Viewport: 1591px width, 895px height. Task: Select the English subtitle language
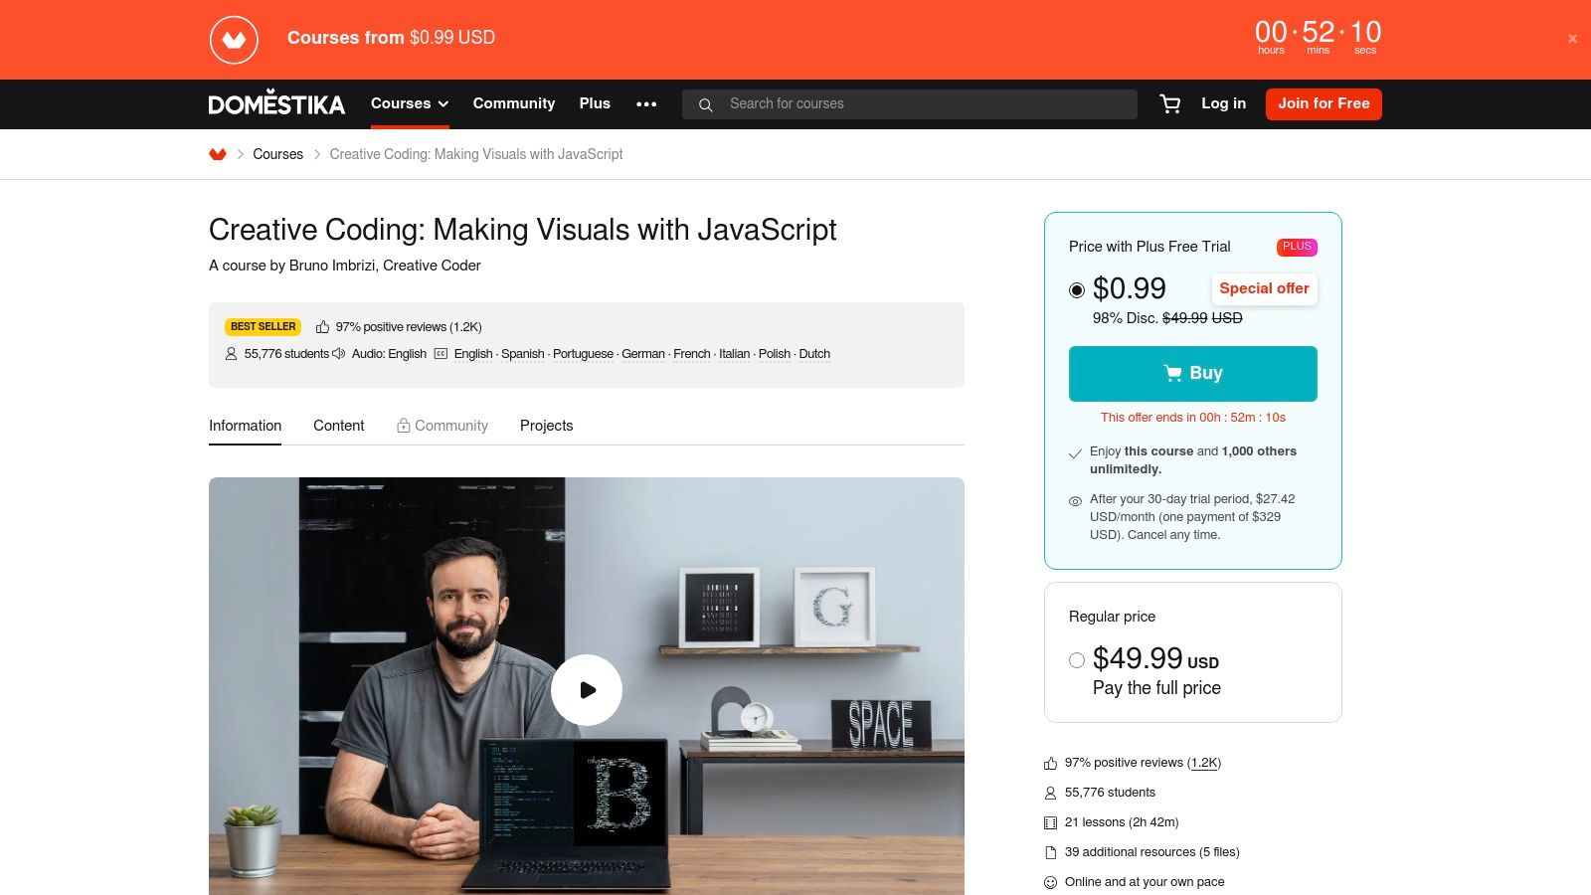click(x=473, y=354)
